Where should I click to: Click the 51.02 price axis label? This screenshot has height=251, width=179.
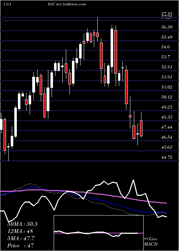coord(167,87)
